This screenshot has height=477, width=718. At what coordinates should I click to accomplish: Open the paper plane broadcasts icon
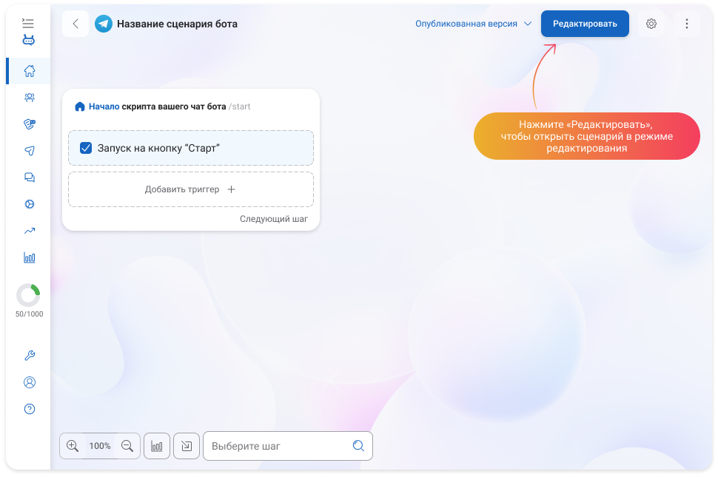(30, 150)
